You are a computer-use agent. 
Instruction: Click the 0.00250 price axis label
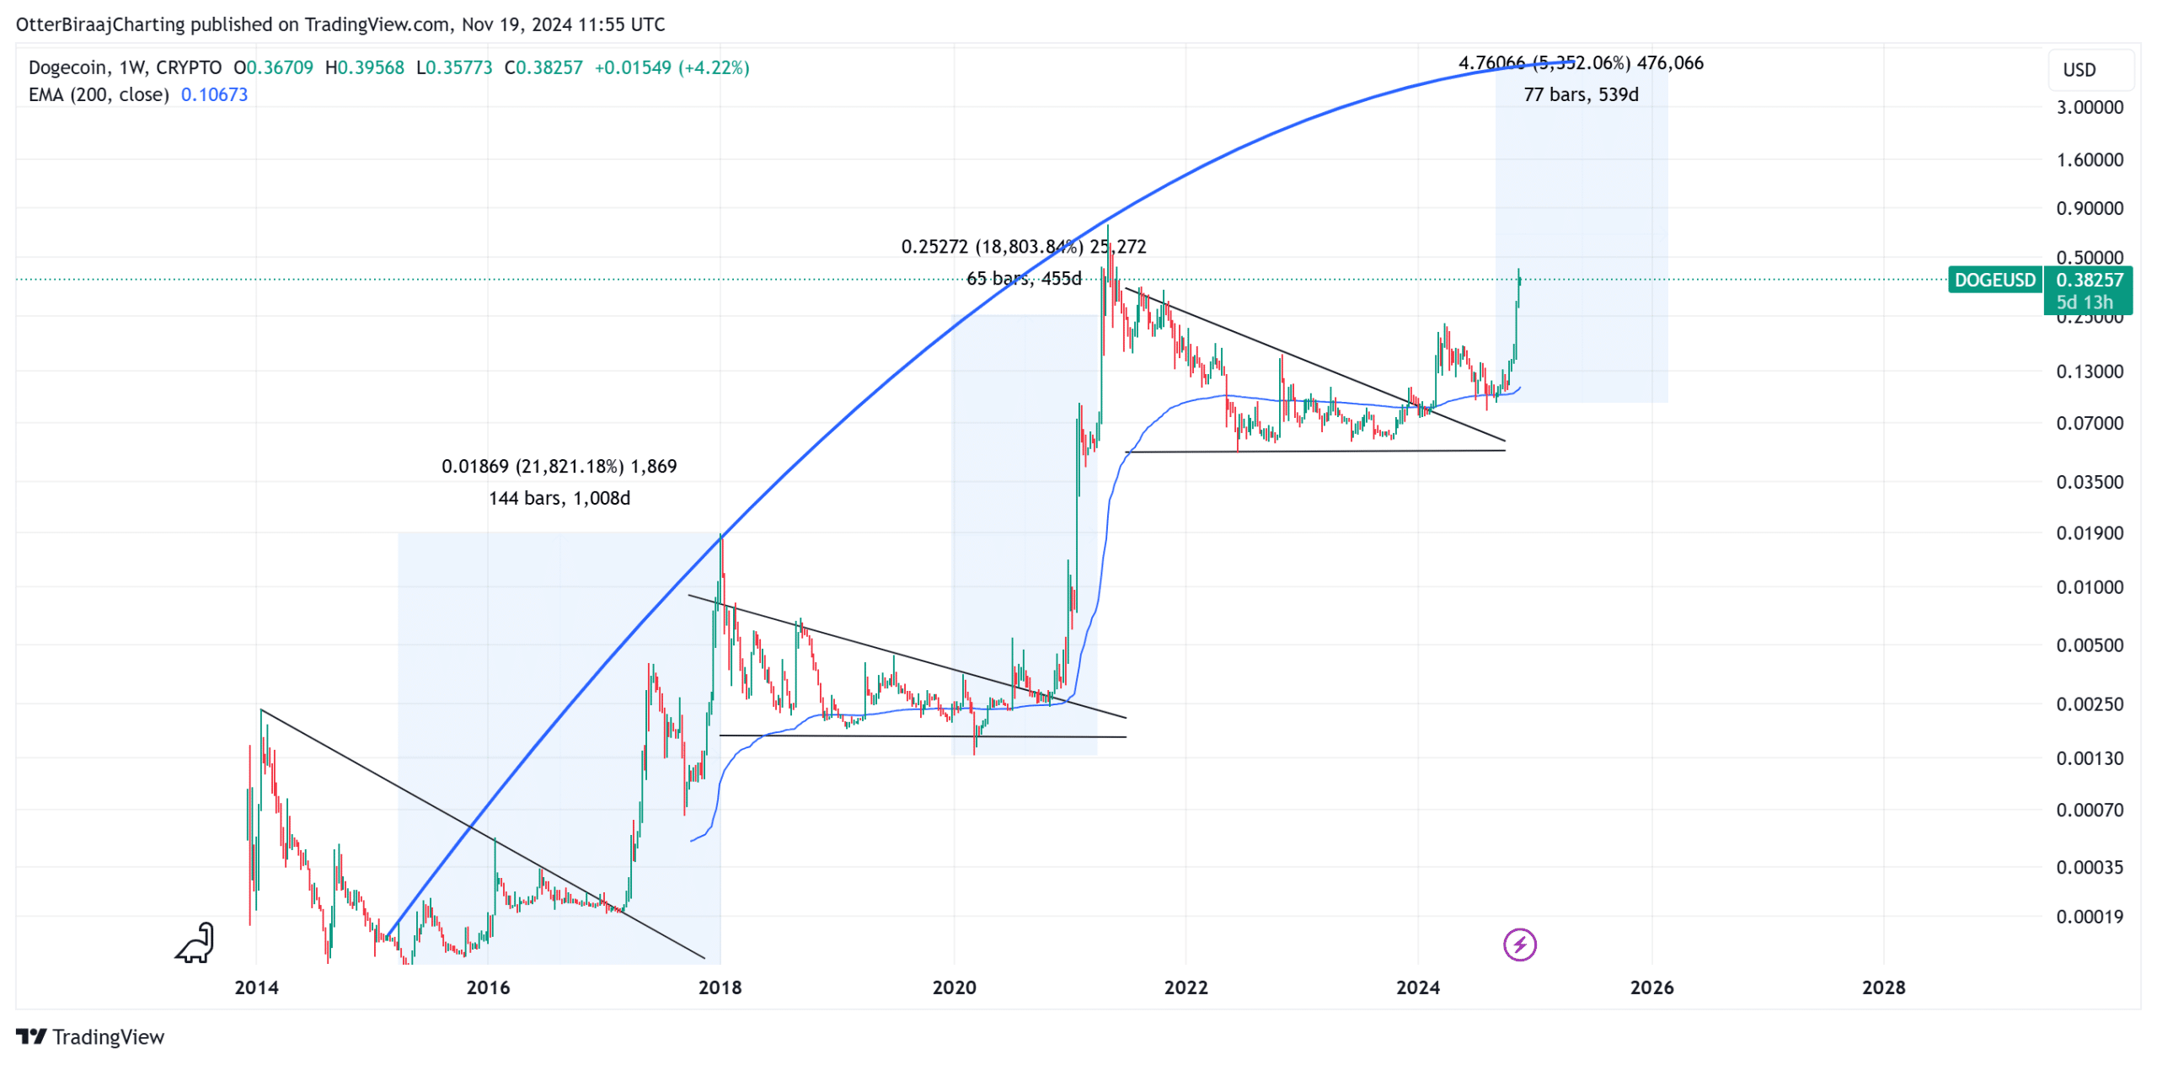(2089, 704)
